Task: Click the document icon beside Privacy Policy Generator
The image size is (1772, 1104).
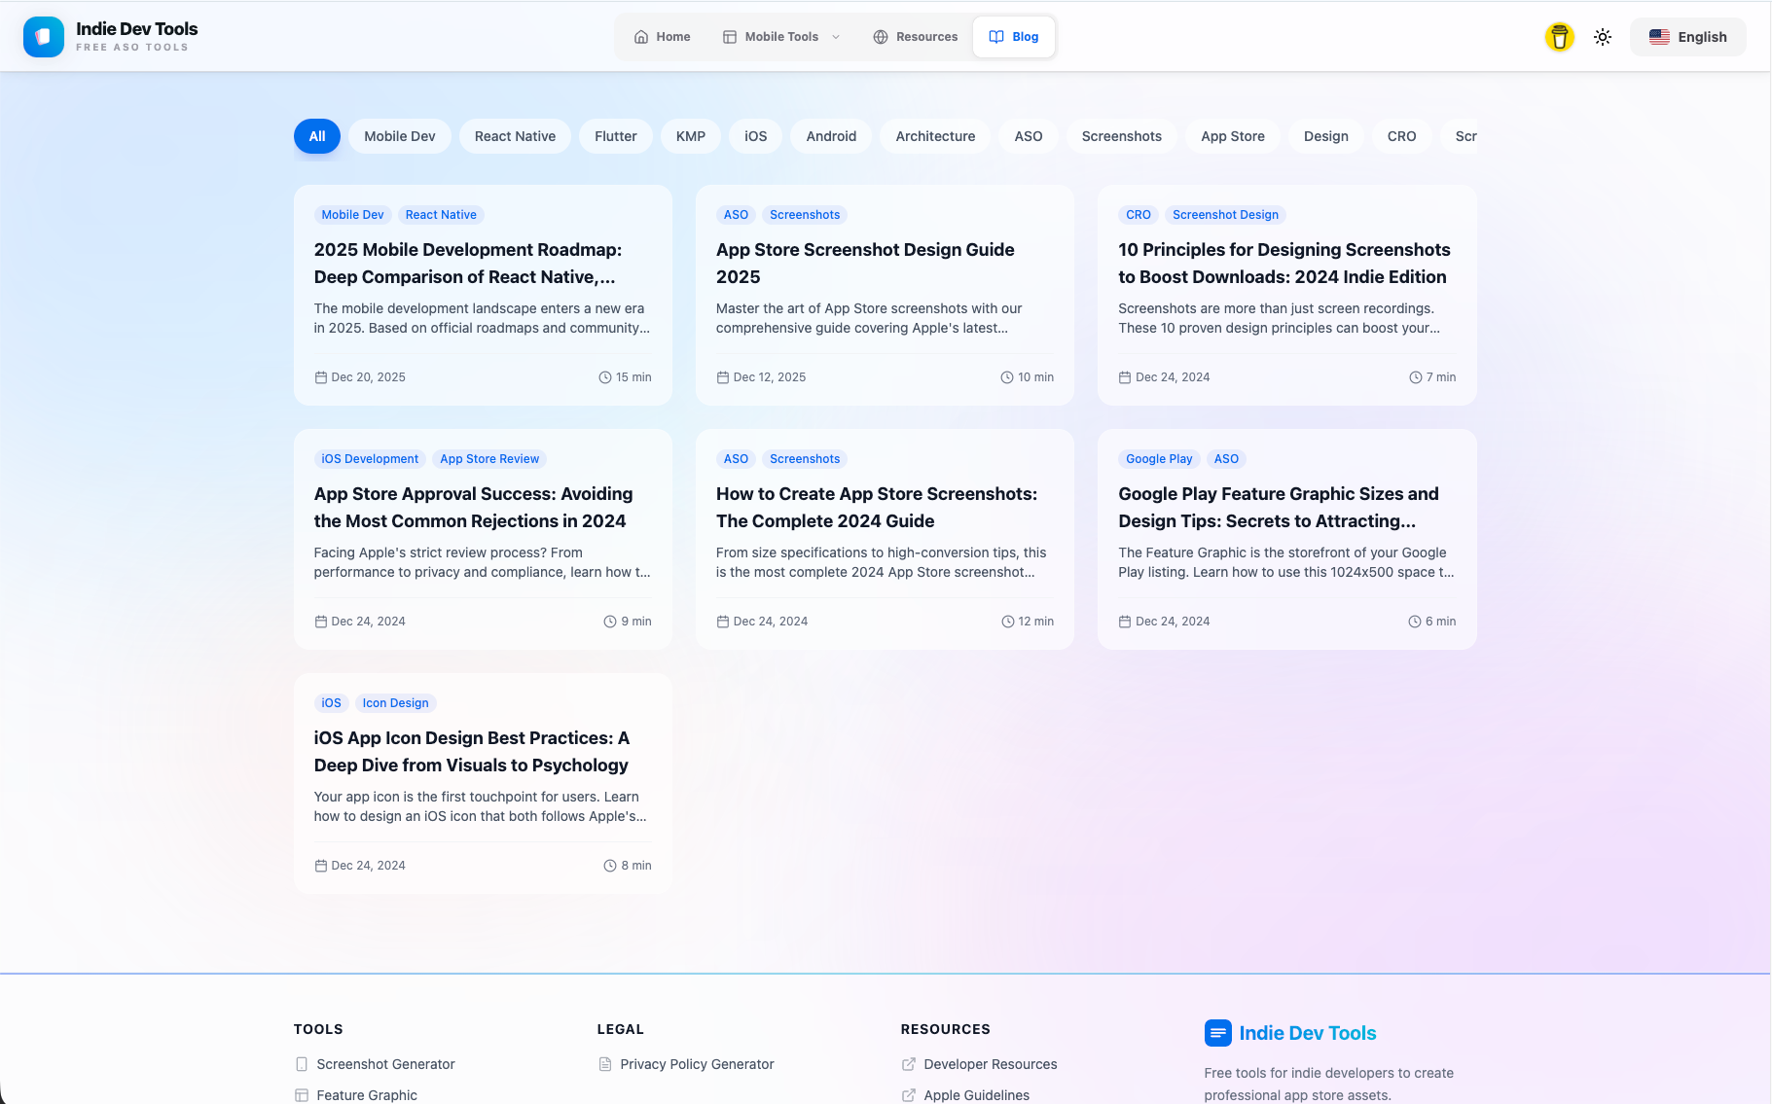Action: click(x=604, y=1064)
